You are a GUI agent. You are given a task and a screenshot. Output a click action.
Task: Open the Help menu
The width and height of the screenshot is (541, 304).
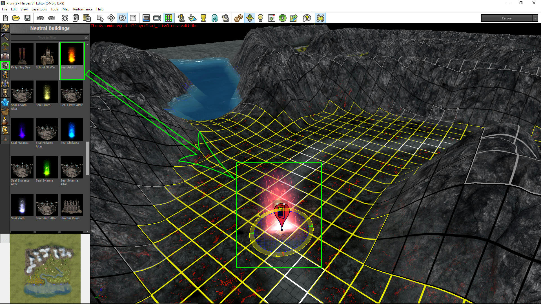100,9
